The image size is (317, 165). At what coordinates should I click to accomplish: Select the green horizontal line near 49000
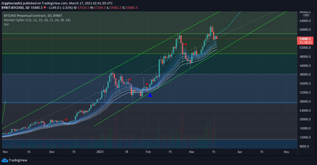(149, 54)
